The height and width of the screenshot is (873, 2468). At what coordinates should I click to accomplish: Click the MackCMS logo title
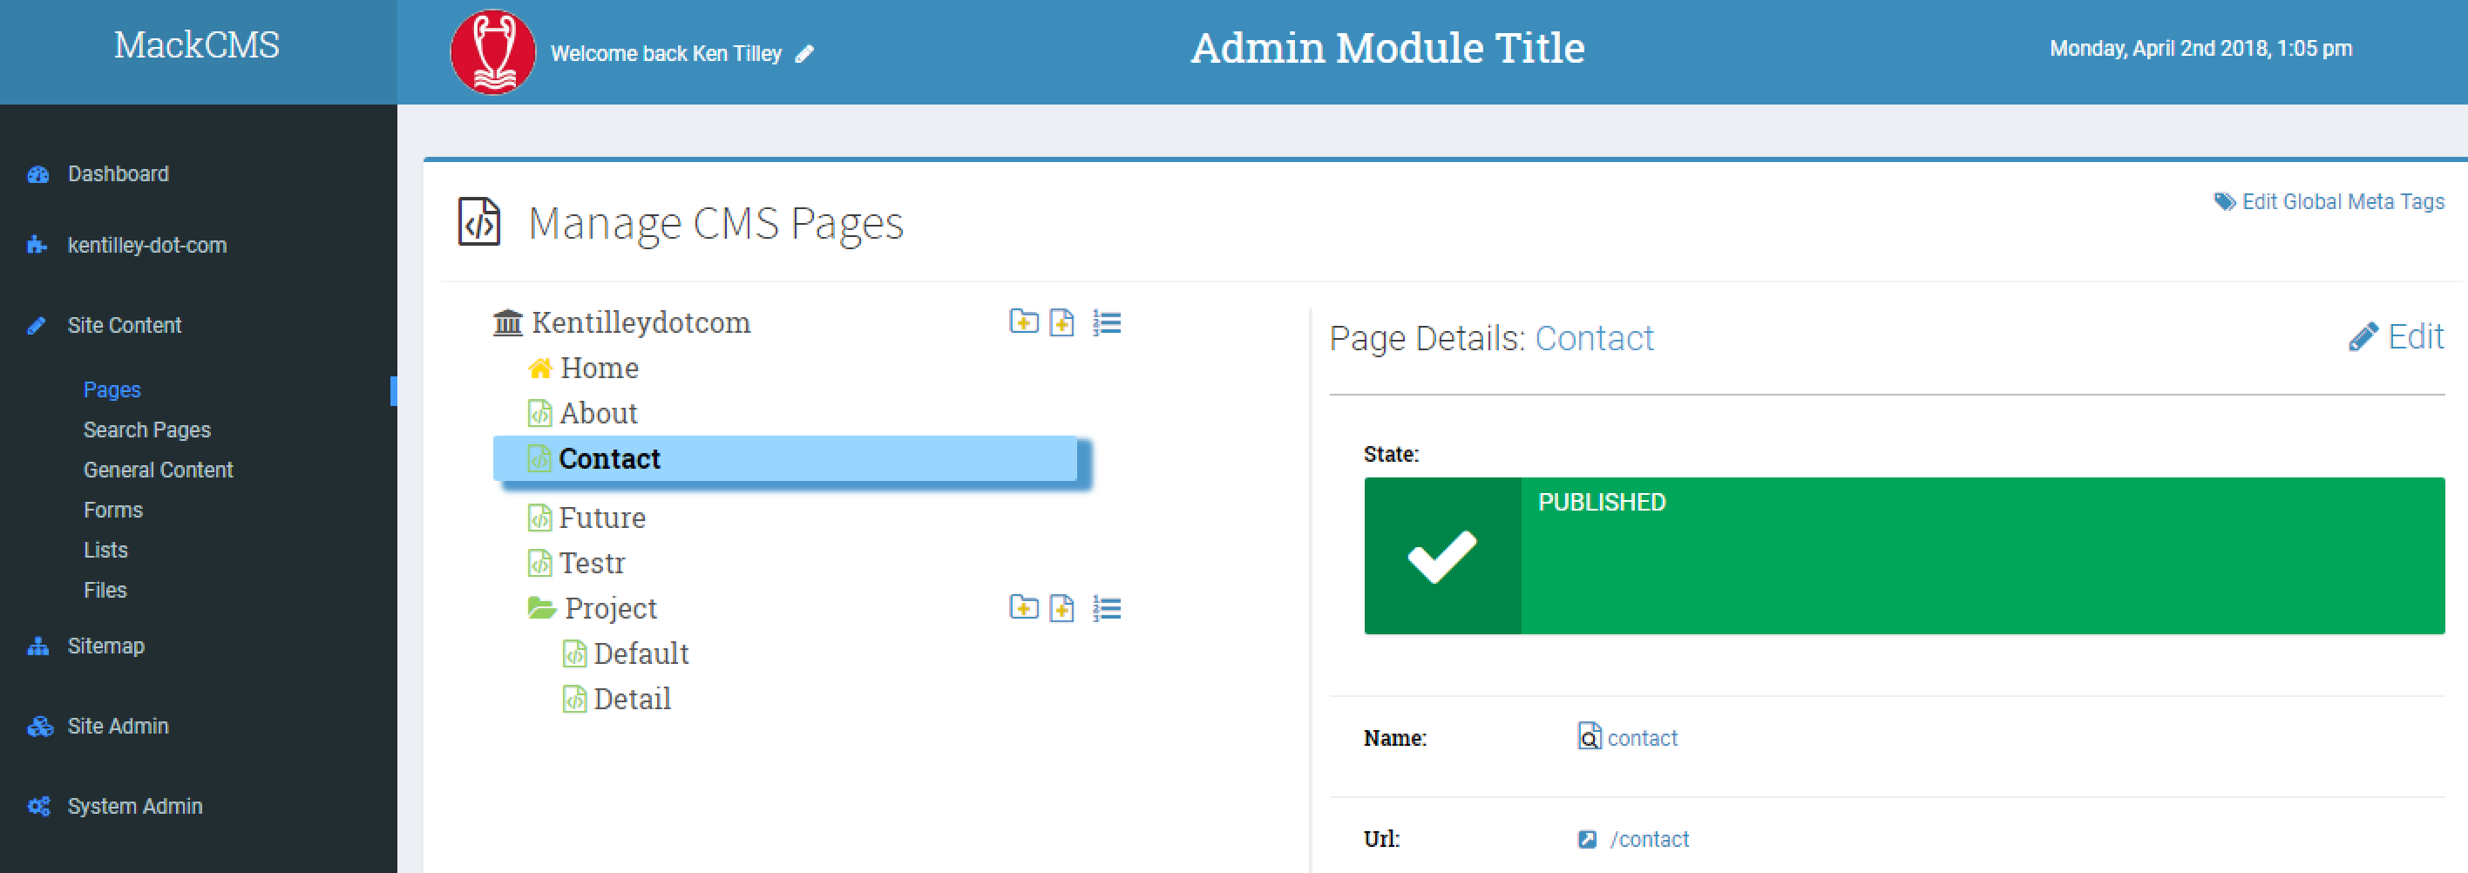click(196, 45)
